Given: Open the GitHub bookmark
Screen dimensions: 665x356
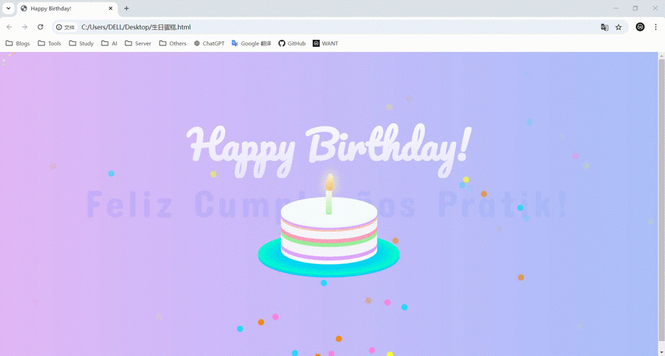Looking at the screenshot, I should [292, 43].
